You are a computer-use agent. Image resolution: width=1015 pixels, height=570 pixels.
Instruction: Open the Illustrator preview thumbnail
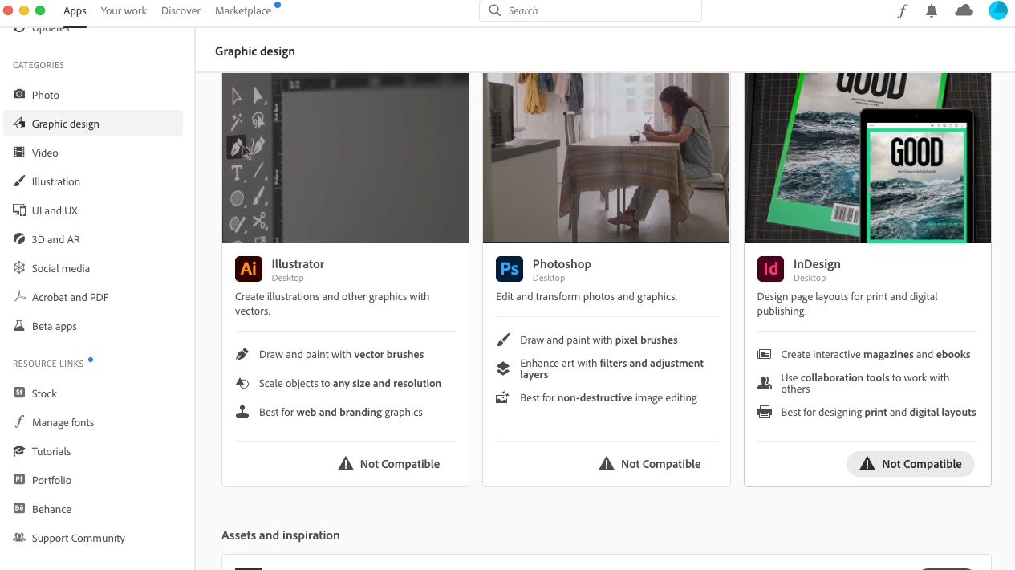pos(345,158)
